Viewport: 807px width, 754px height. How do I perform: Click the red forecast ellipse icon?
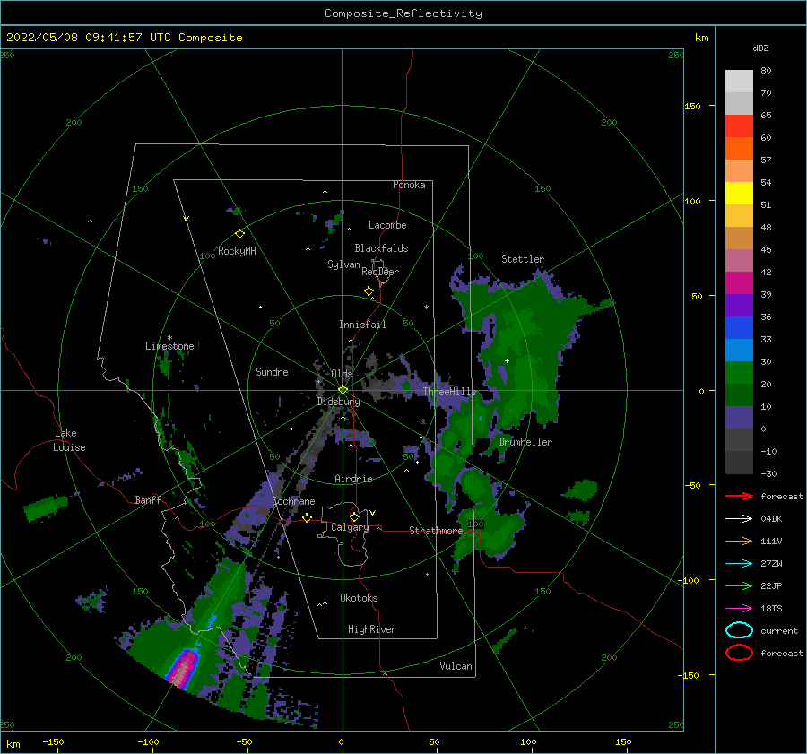739,653
